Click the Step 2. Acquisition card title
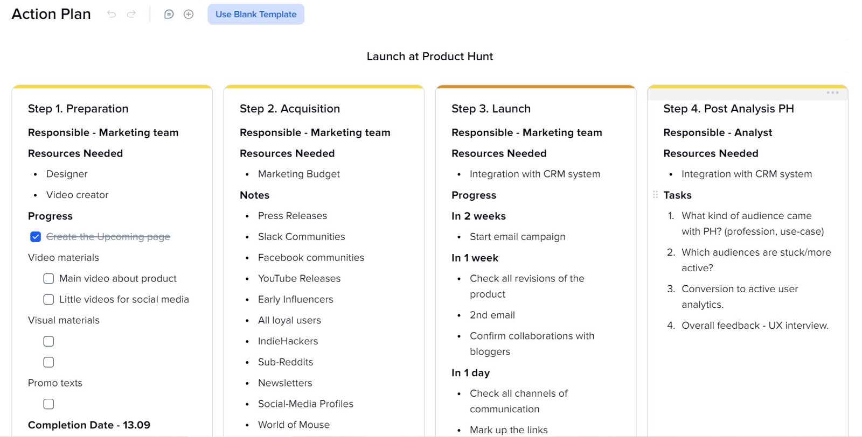Image resolution: width=862 pixels, height=437 pixels. tap(290, 109)
